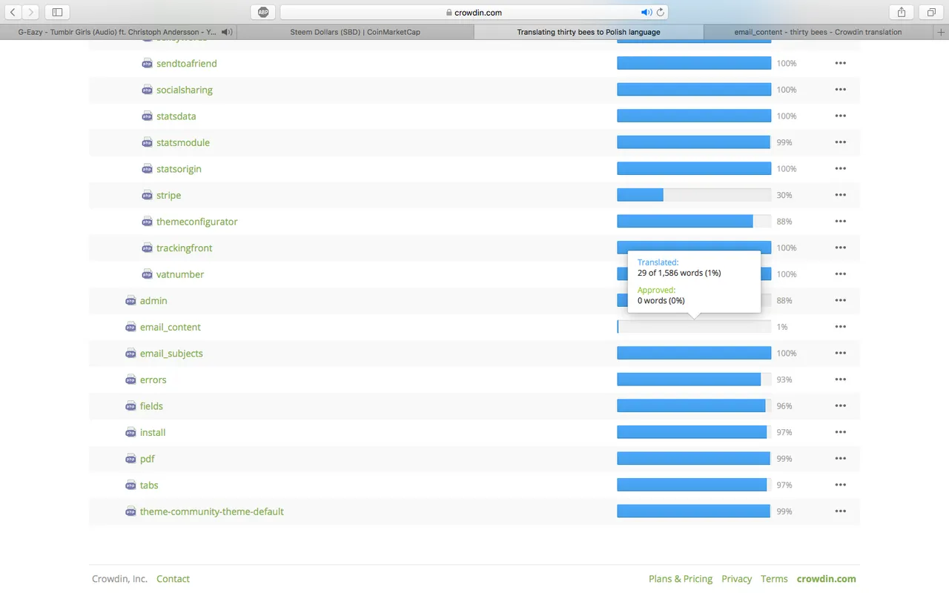Open the install file
The image size is (949, 593).
click(x=153, y=432)
